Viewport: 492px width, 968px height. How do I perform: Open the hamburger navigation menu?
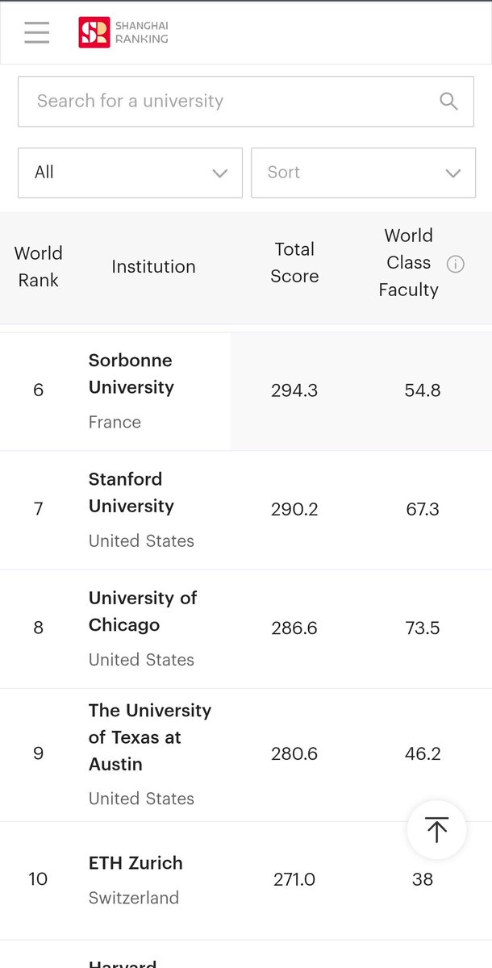click(x=37, y=32)
